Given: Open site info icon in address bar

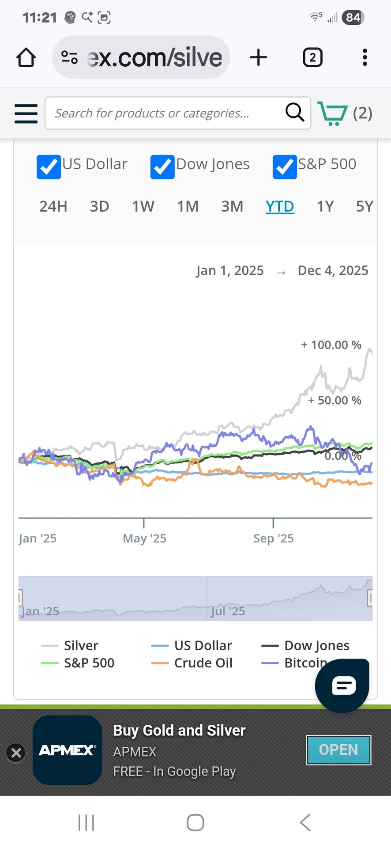Looking at the screenshot, I should (69, 57).
